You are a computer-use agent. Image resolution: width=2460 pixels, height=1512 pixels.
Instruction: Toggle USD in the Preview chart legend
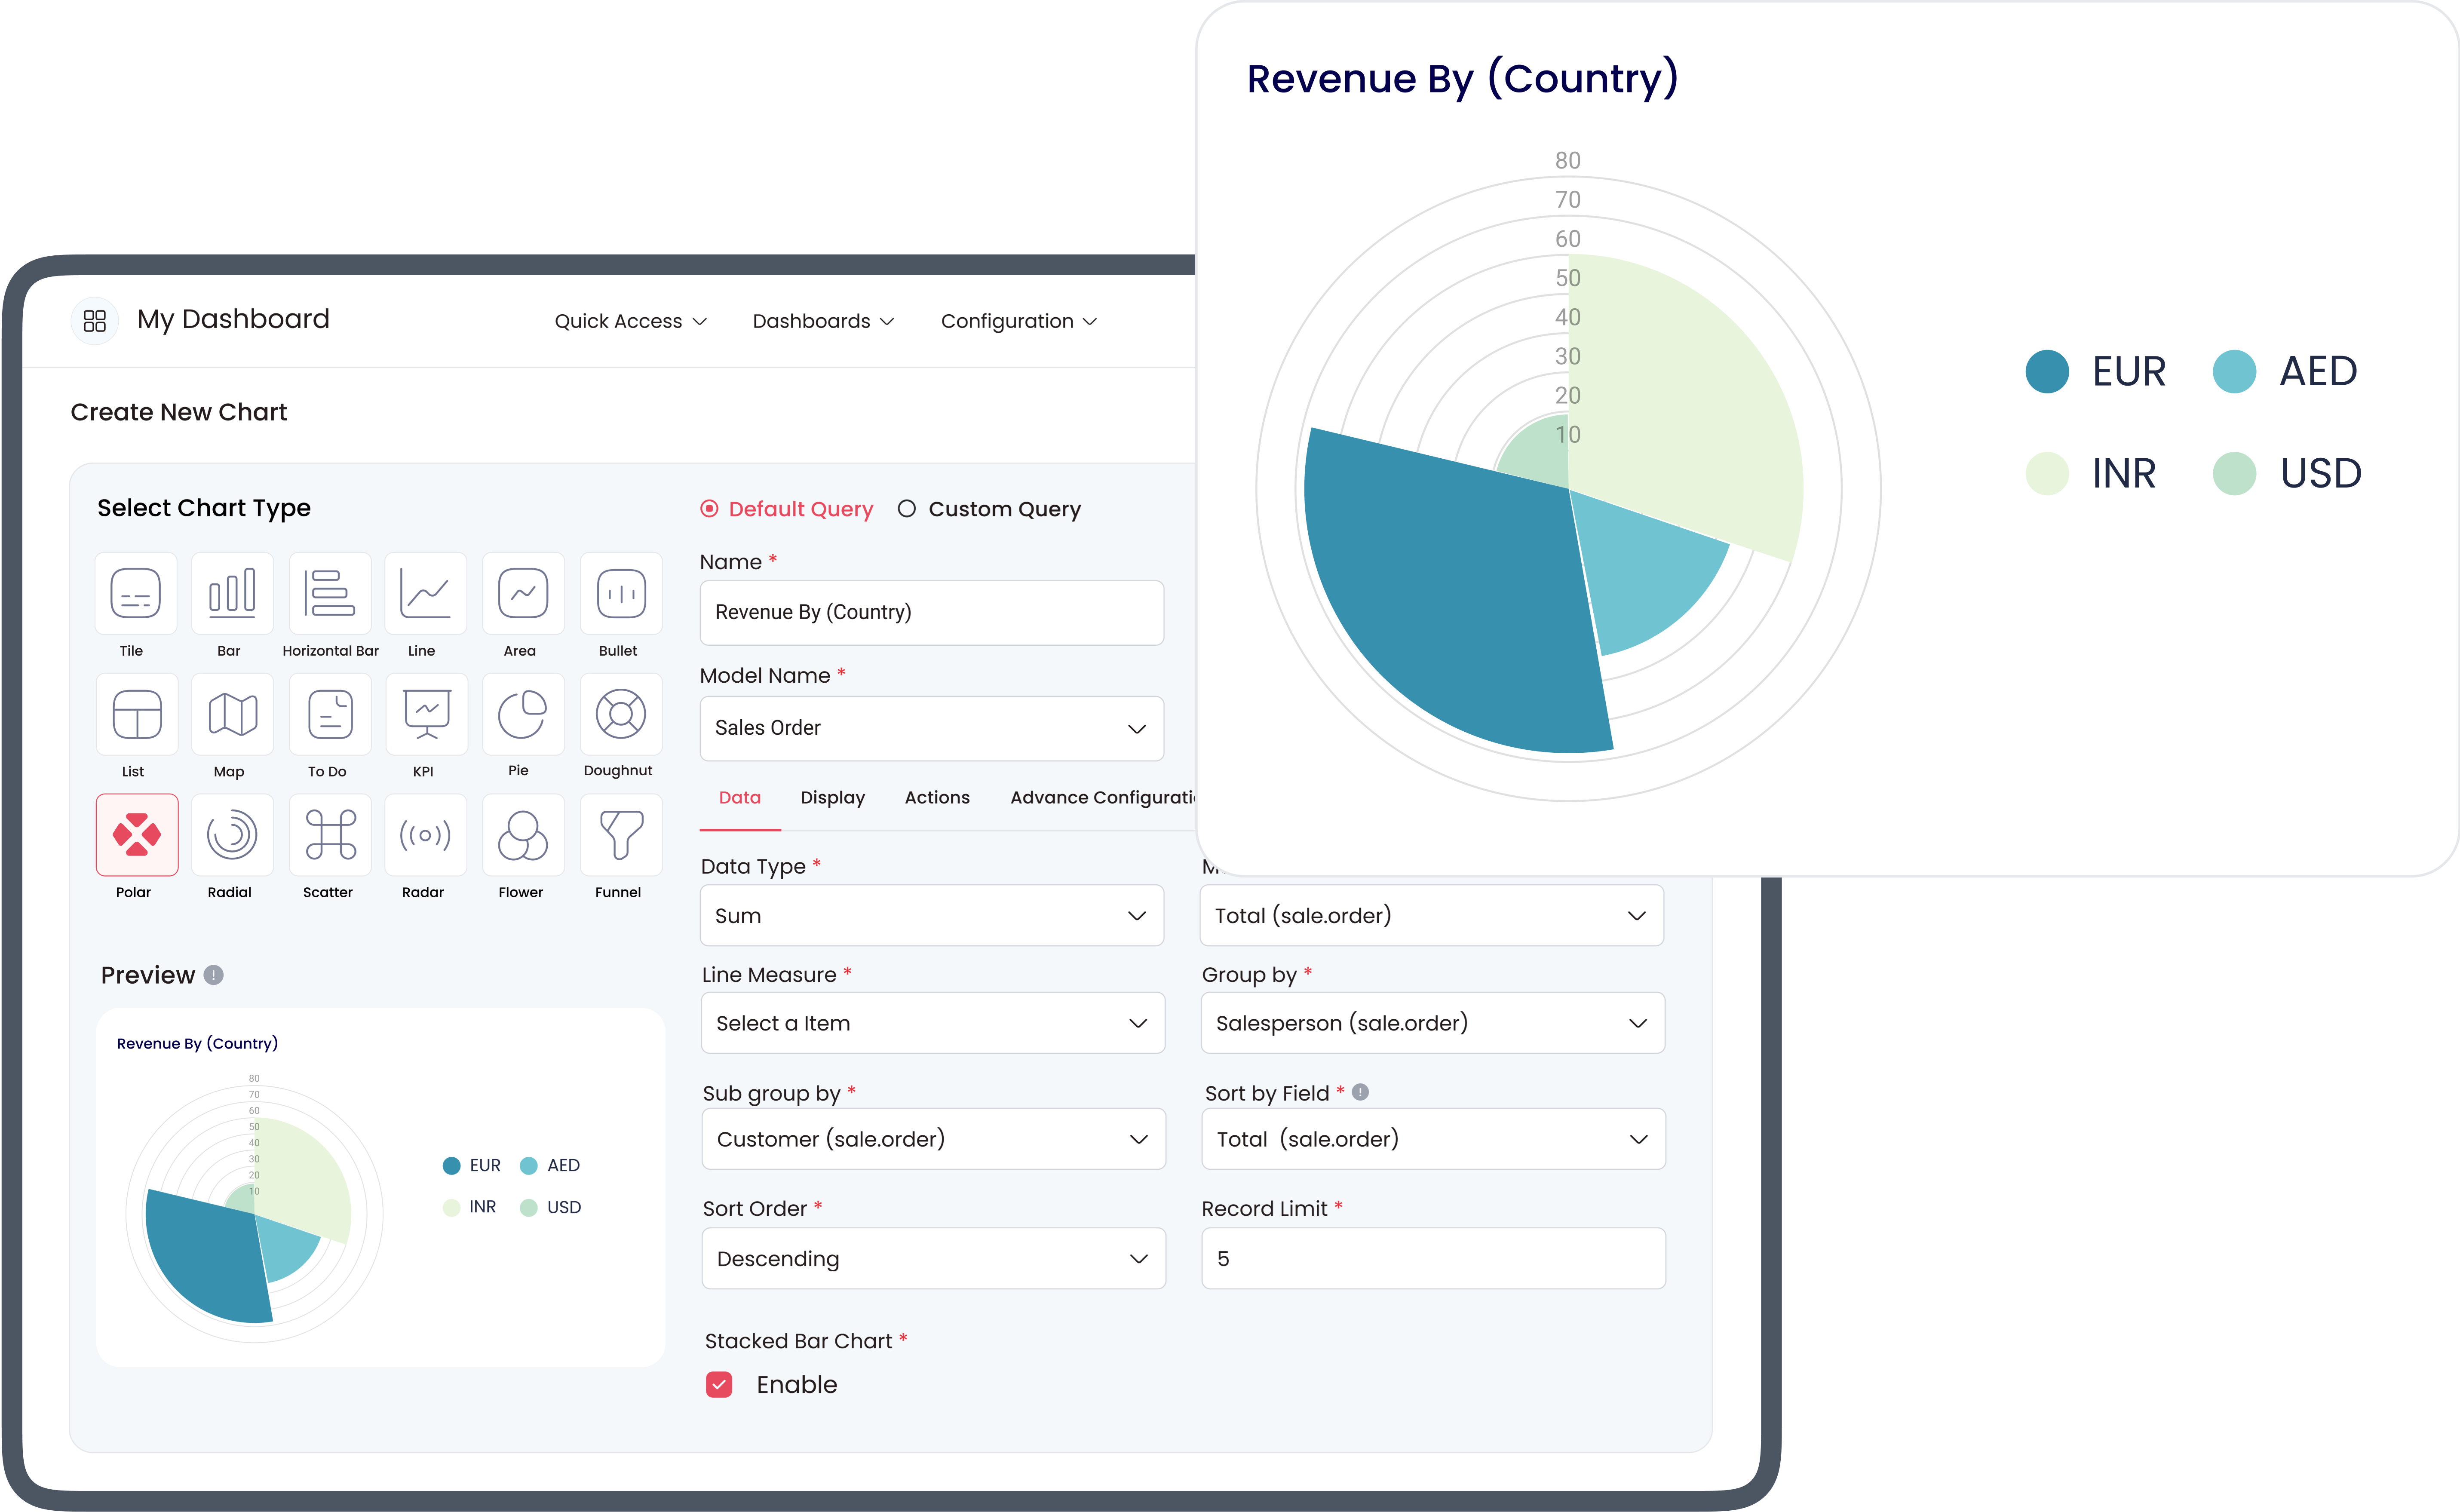(x=550, y=1208)
